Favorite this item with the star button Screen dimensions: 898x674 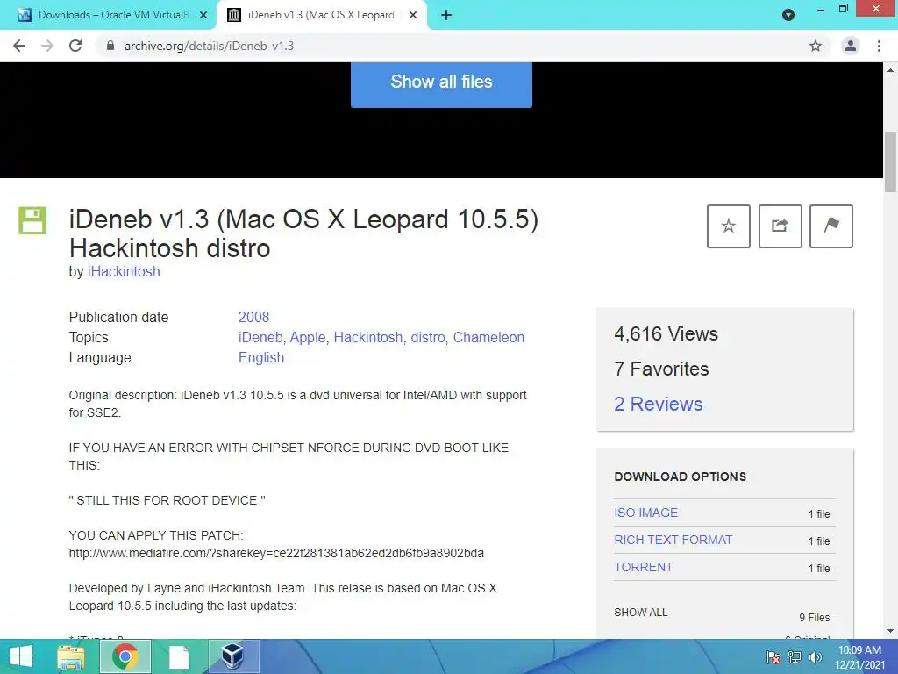pos(729,226)
